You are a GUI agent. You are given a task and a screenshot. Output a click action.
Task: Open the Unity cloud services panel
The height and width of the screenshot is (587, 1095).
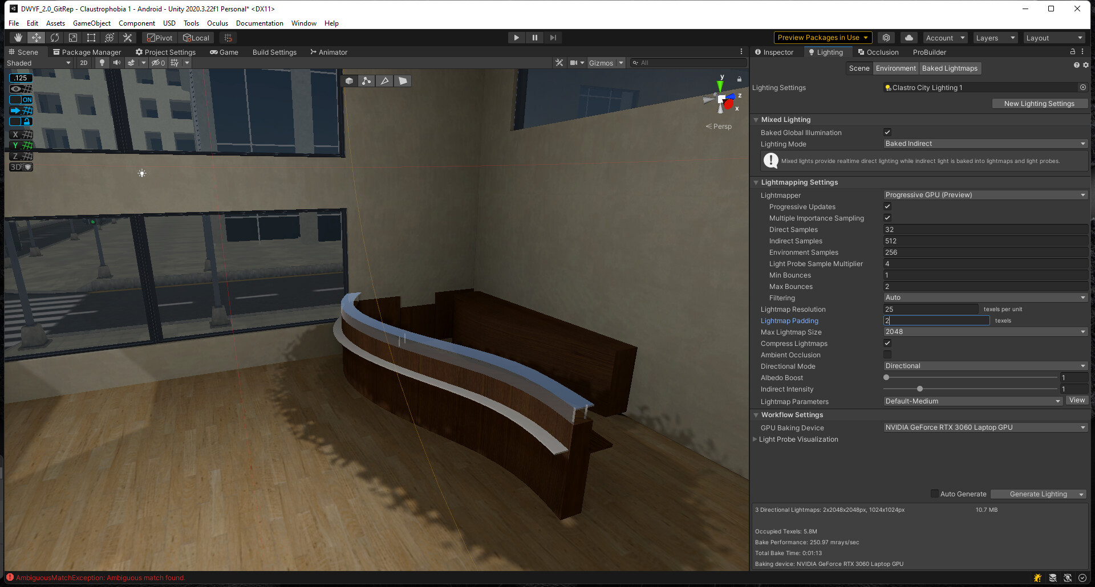click(x=909, y=37)
